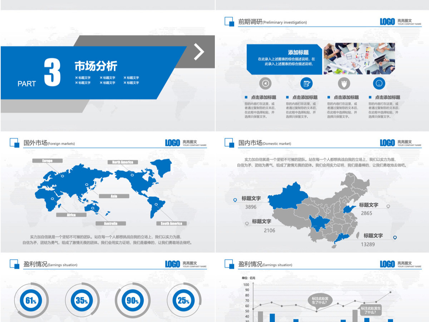The width and height of the screenshot is (429, 322).
Task: Click the LOGO on the 国外市场 slide
Action: point(173,143)
